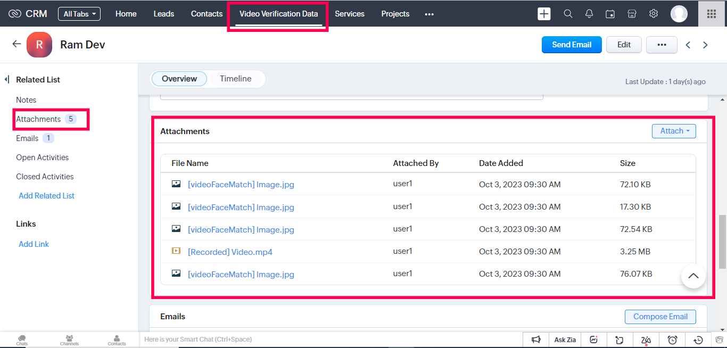
Task: Click the plus create-new icon
Action: [x=544, y=14]
